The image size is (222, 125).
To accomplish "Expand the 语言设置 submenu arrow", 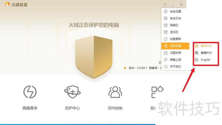I will pyautogui.click(x=188, y=46).
